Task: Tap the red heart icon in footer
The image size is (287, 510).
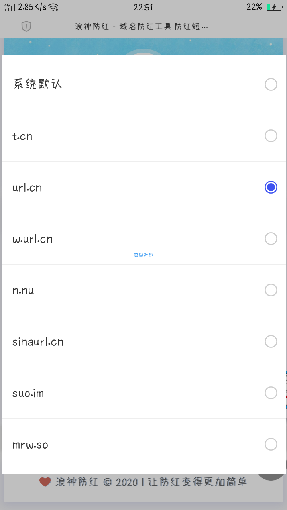Action: point(45,482)
